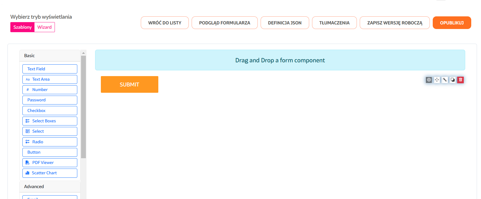Open Tłumaczenia translations section
Image resolution: width=481 pixels, height=199 pixels.
(x=334, y=23)
